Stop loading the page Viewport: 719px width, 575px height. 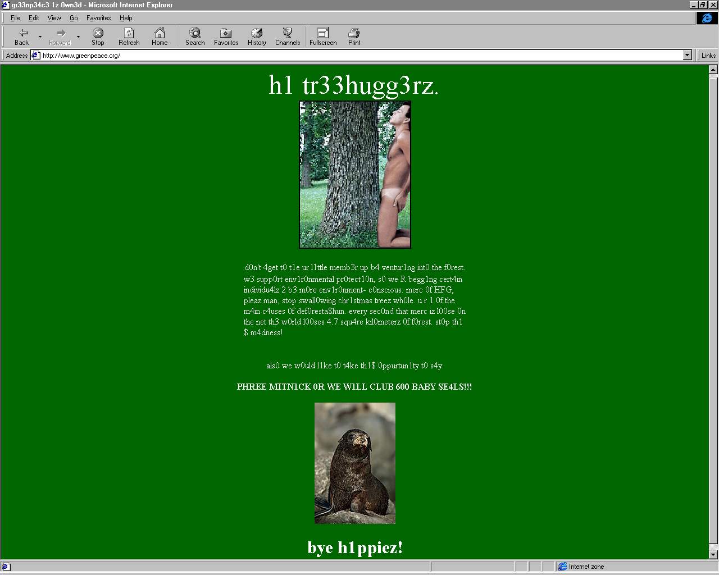click(x=98, y=36)
